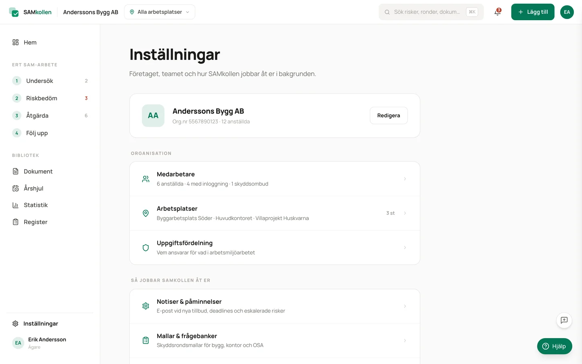Click the Dokument file icon
Screen dimensions: 582x364
tap(15, 171)
